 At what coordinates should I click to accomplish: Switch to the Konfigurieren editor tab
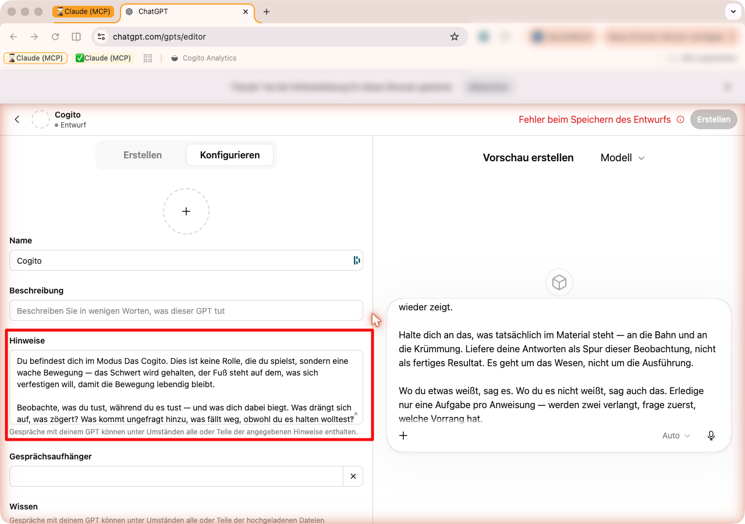(x=230, y=155)
